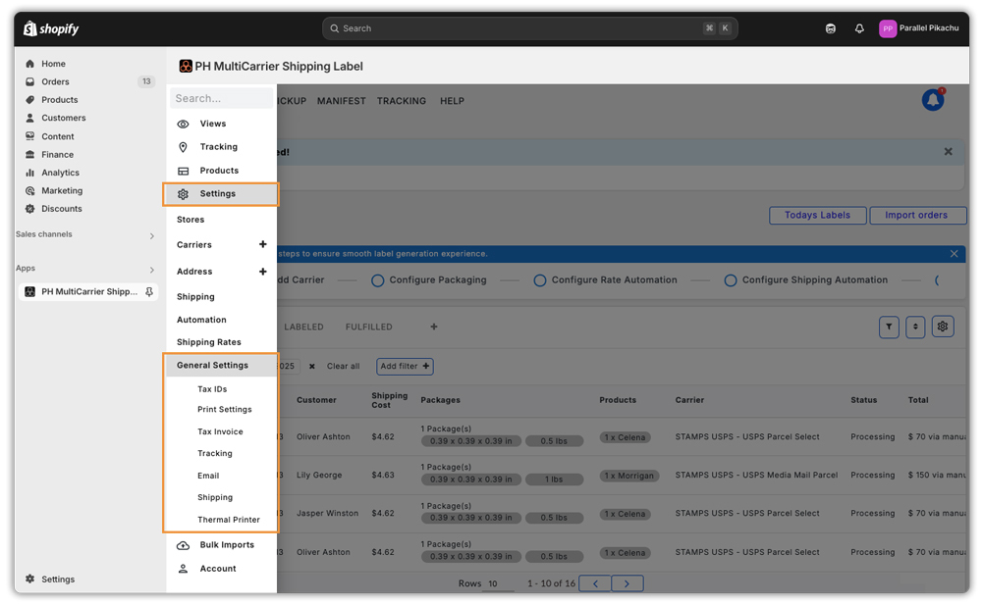
Task: Click the Customers person icon
Action: (29, 118)
